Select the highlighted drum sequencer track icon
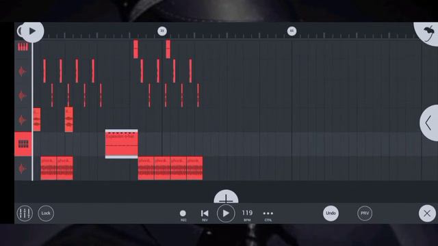This screenshot has width=438, height=246. [23, 144]
